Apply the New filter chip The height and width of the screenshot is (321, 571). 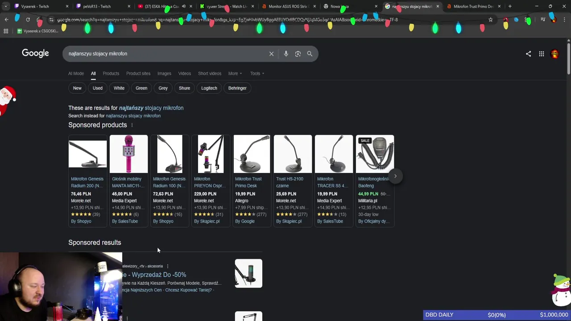click(77, 88)
